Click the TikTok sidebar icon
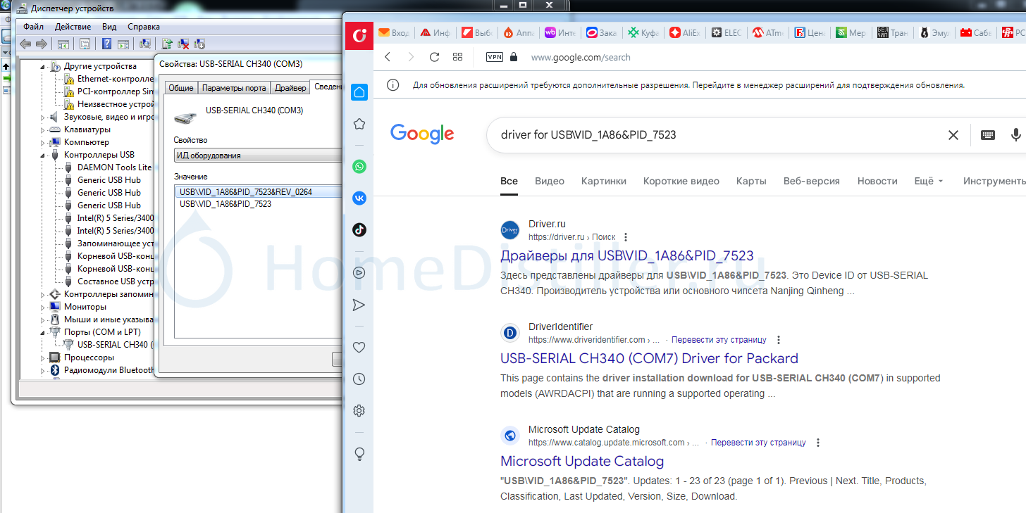 click(359, 229)
